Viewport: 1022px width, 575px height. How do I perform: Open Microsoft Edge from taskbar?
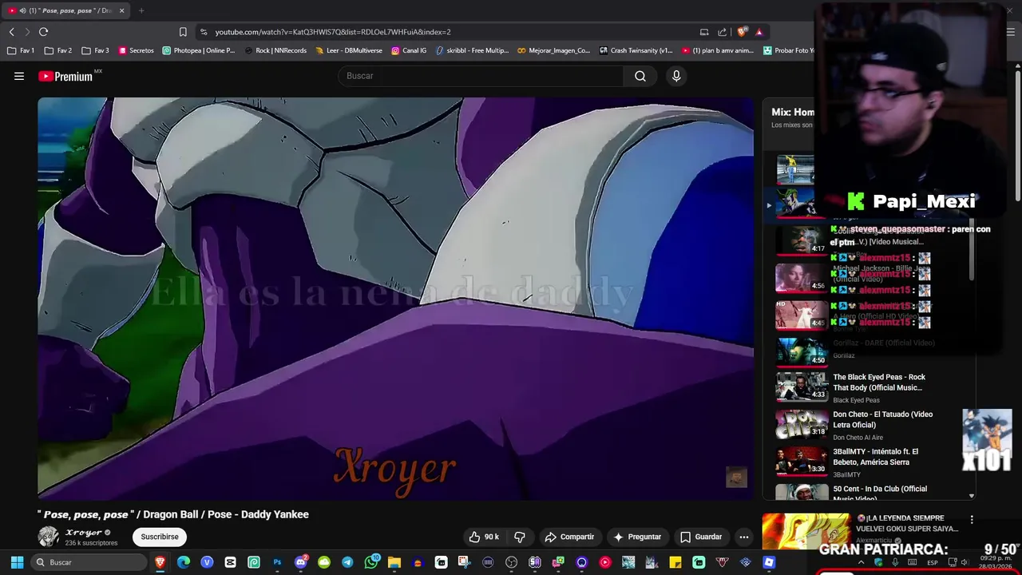click(184, 562)
